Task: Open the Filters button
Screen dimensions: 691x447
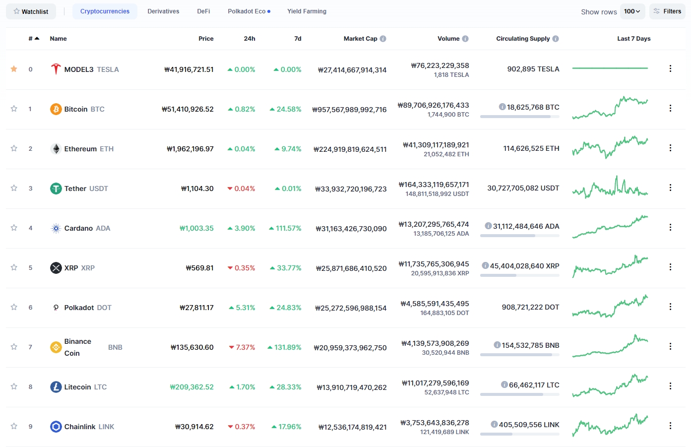Action: (667, 11)
